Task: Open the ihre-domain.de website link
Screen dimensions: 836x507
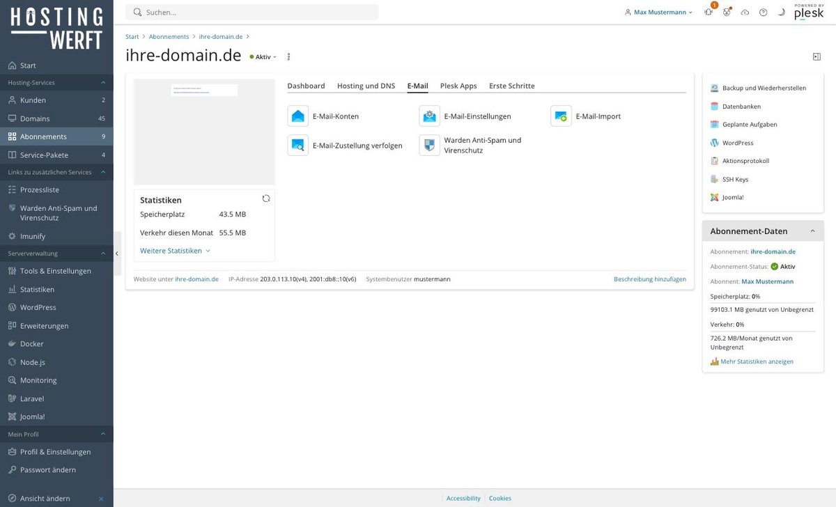Action: [x=196, y=279]
